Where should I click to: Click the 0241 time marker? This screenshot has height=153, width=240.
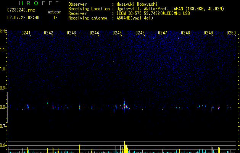coord(26,33)
